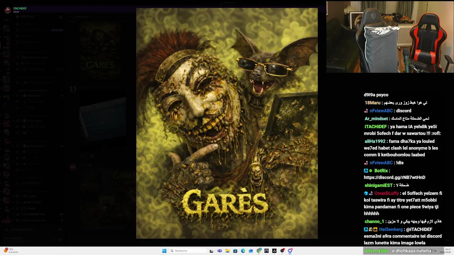Click inside the taskbar Rechercher search box

[x=188, y=251]
